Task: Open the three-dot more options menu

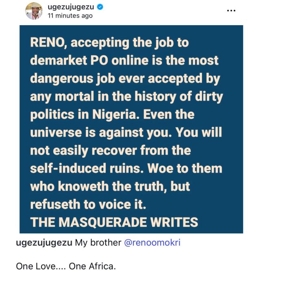Action: 231,11
